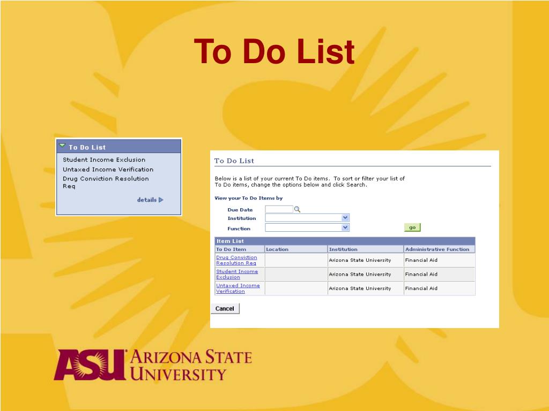
Task: Click the Administrative Function column header
Action: coord(437,249)
